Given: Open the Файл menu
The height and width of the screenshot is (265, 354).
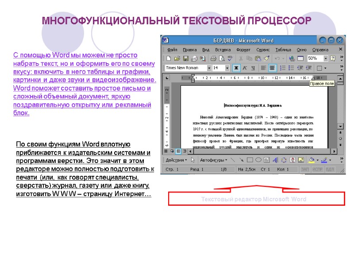Looking at the screenshot, I should pyautogui.click(x=172, y=50).
